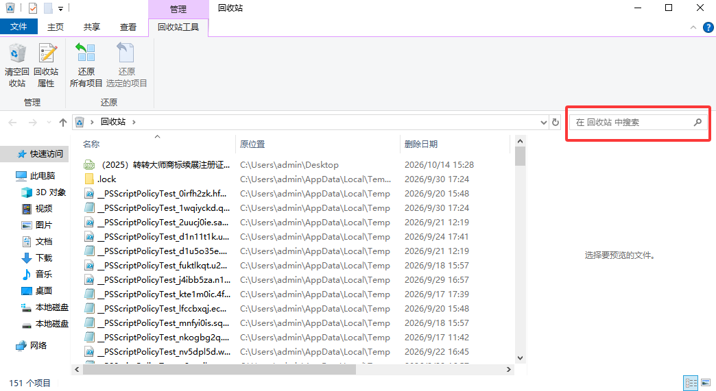Switch to the 主页 ribbon tab
Viewport: 716px width, 391px height.
click(x=56, y=27)
